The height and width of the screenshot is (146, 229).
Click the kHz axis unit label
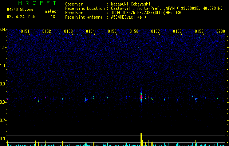tap(3, 30)
